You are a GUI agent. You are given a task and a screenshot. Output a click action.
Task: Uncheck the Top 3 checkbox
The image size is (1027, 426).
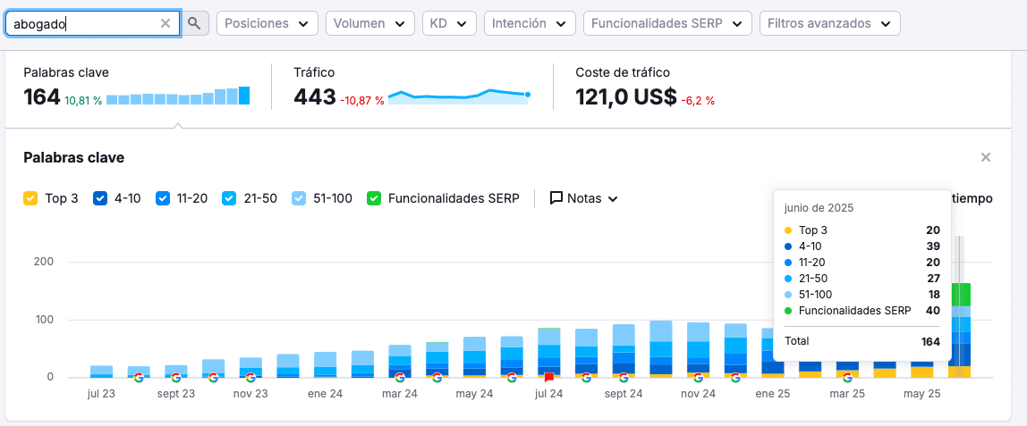click(x=30, y=198)
